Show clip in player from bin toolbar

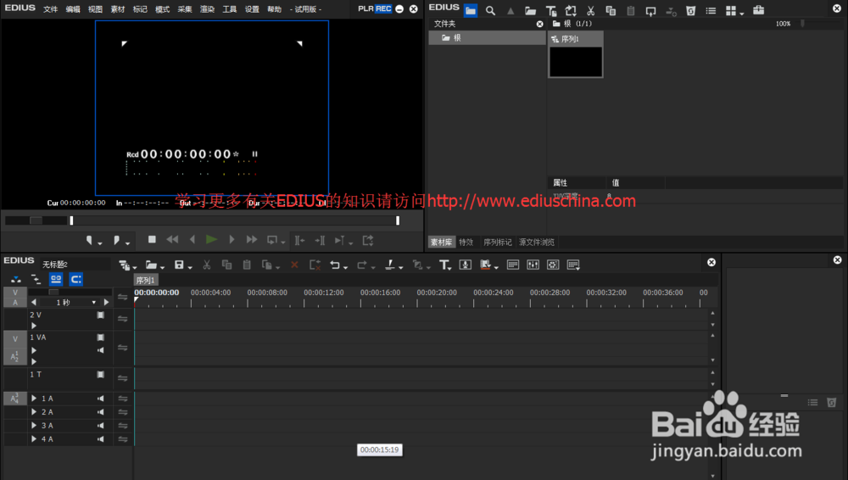pyautogui.click(x=650, y=10)
